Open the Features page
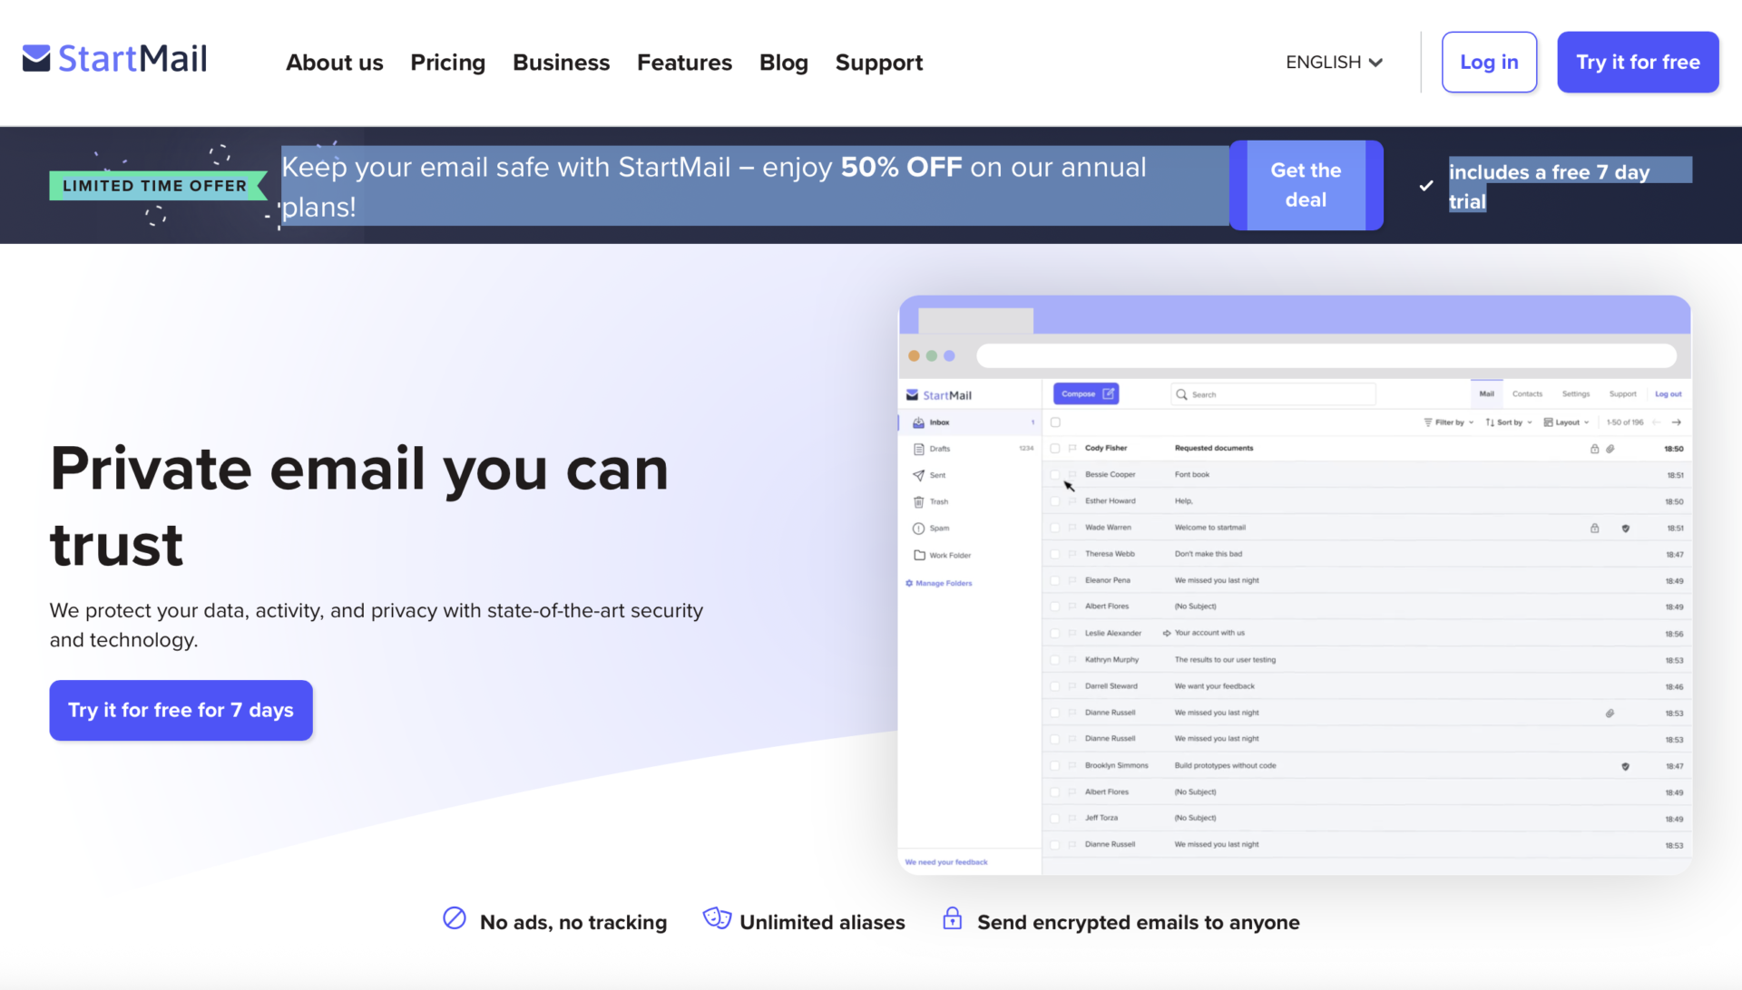The height and width of the screenshot is (990, 1742). pyautogui.click(x=684, y=63)
